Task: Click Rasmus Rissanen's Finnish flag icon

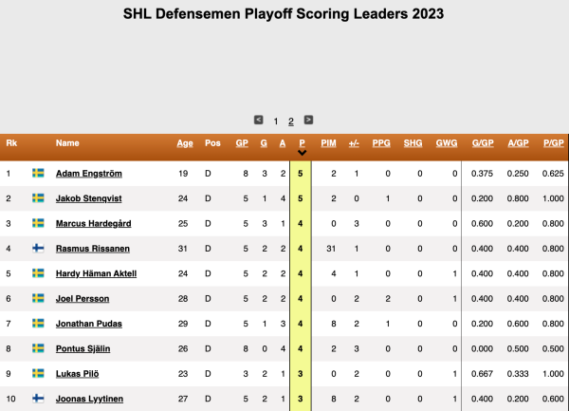Action: [x=38, y=249]
